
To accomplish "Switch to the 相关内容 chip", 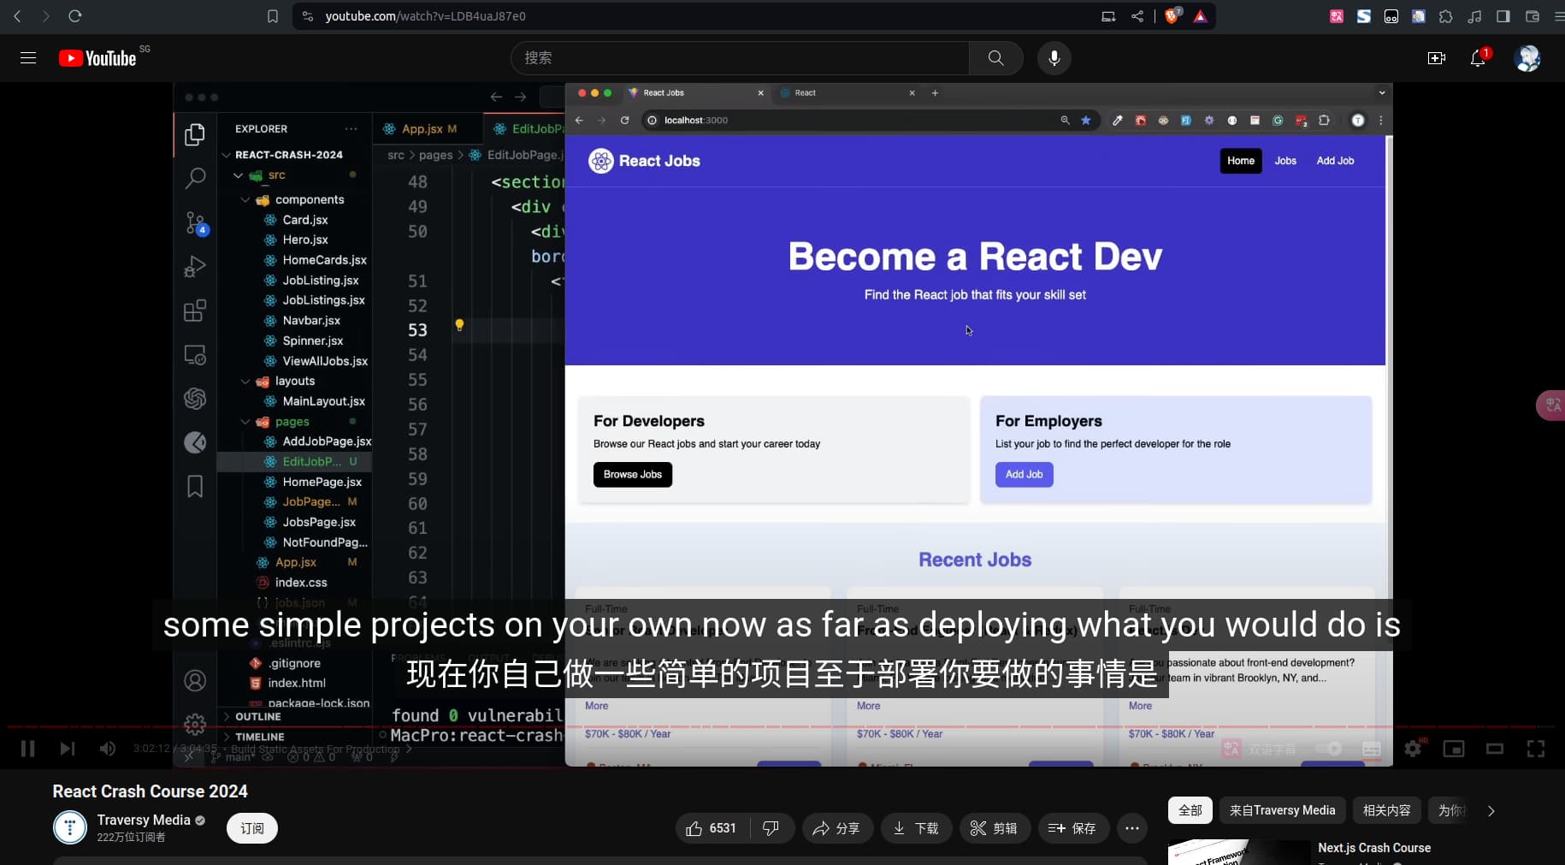I will point(1386,810).
